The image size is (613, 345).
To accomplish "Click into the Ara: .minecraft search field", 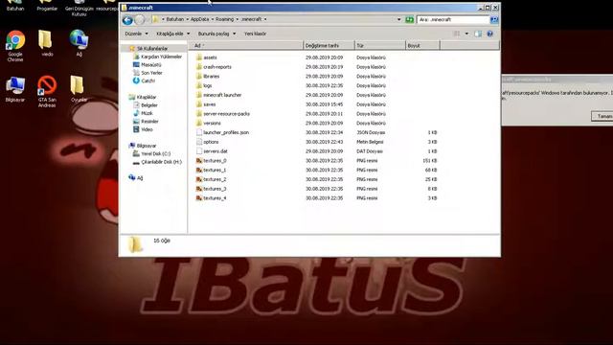I will point(453,19).
